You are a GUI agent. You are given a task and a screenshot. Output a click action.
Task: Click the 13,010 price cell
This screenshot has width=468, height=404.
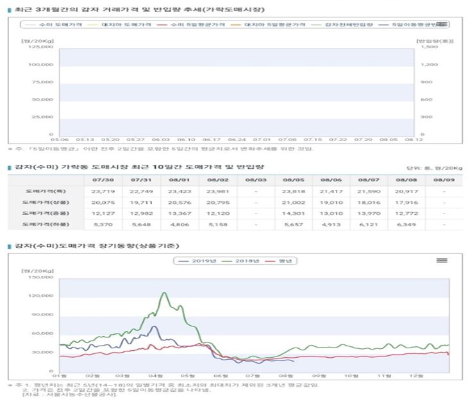click(x=331, y=214)
